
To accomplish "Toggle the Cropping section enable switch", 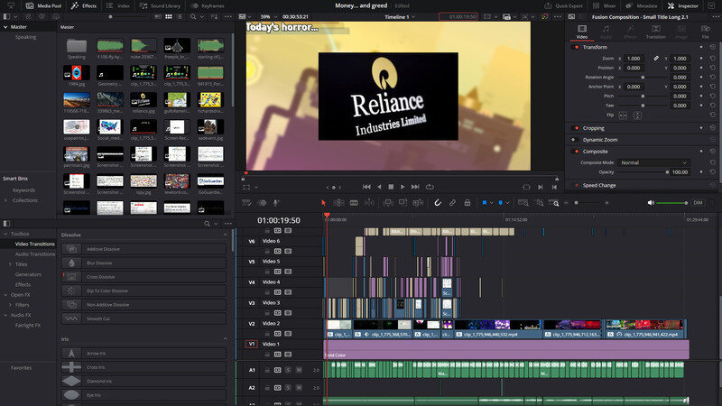I will [x=575, y=128].
